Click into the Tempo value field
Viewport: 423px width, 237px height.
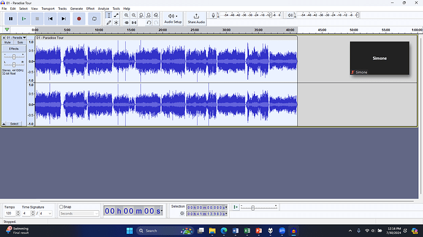coord(10,213)
